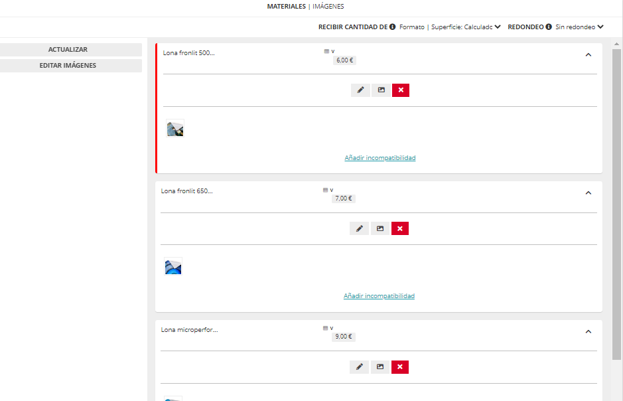Viewport: 623px width, 401px height.
Task: Edit Lona fronlit 500 with pencil icon
Action: pos(360,90)
